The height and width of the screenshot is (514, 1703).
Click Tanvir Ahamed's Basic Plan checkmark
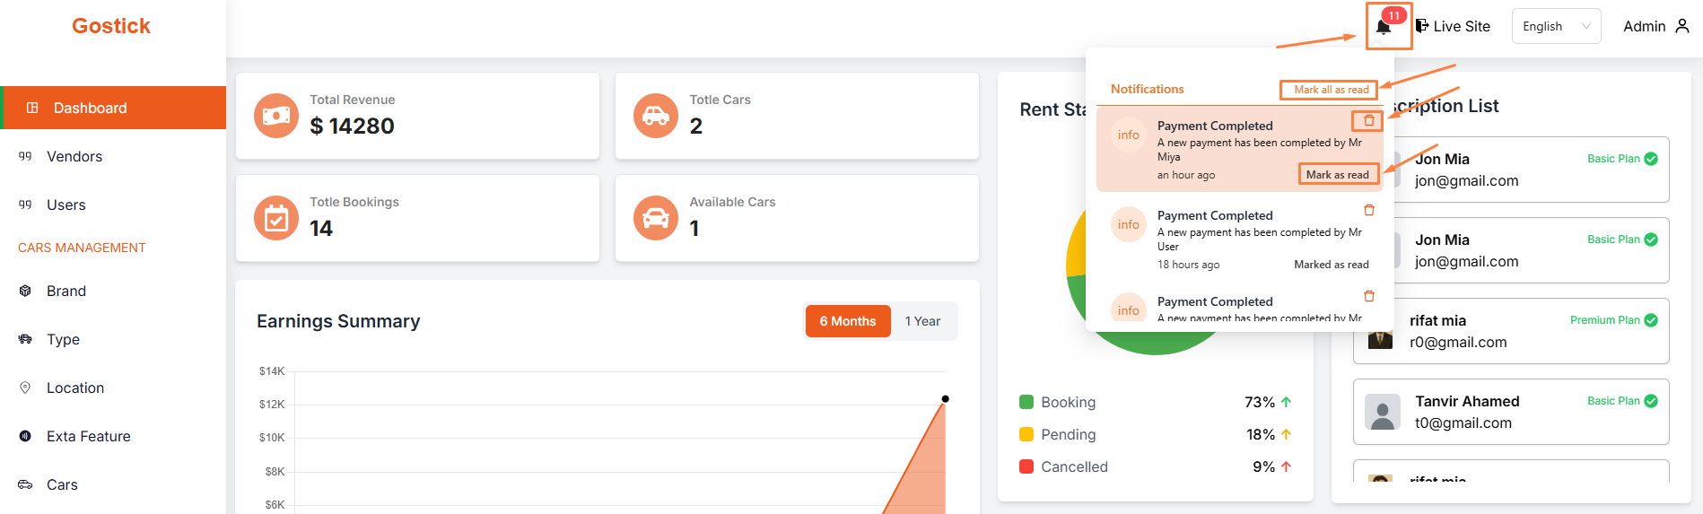coord(1651,401)
